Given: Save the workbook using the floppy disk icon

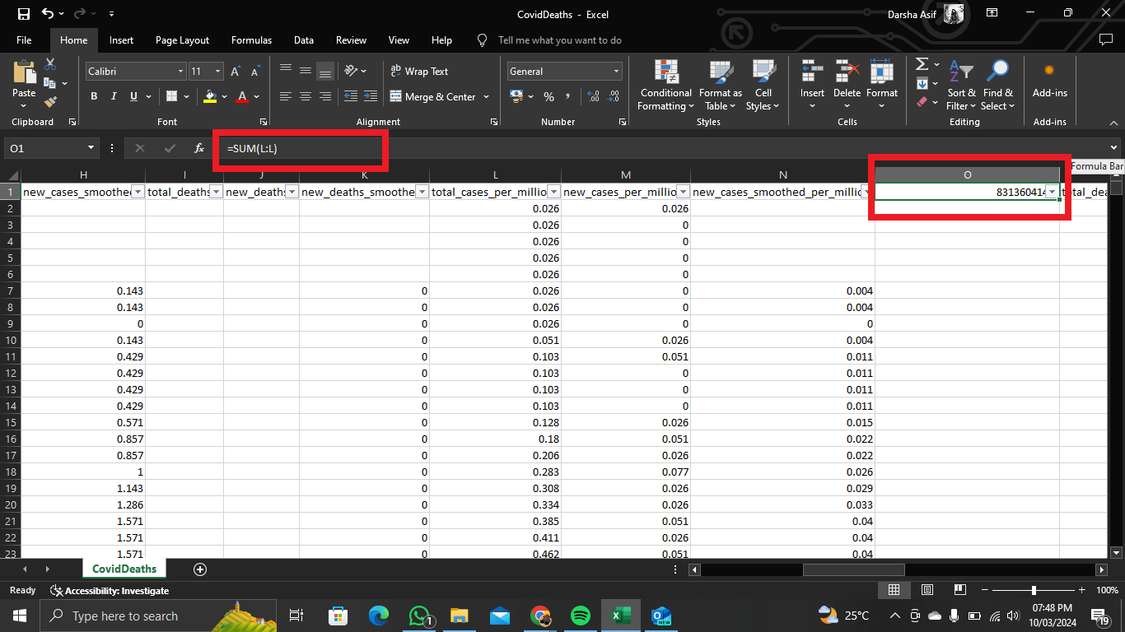Looking at the screenshot, I should click(x=23, y=14).
